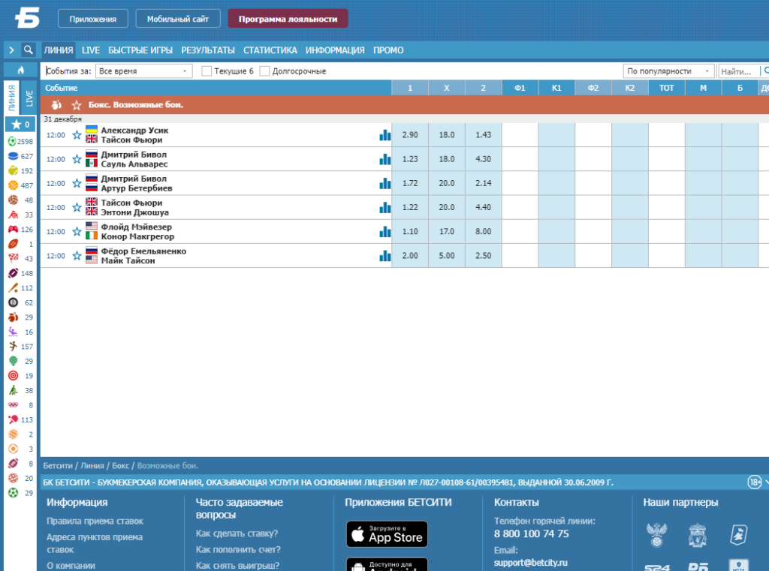Toggle the Текущие 6 checkbox

(207, 71)
